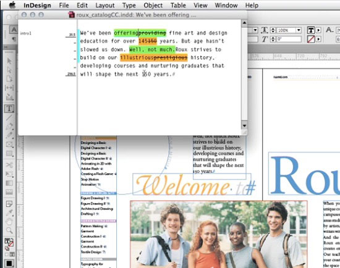The width and height of the screenshot is (340, 268).
Task: Open the text fill color flyout arrow
Action: click(318, 30)
